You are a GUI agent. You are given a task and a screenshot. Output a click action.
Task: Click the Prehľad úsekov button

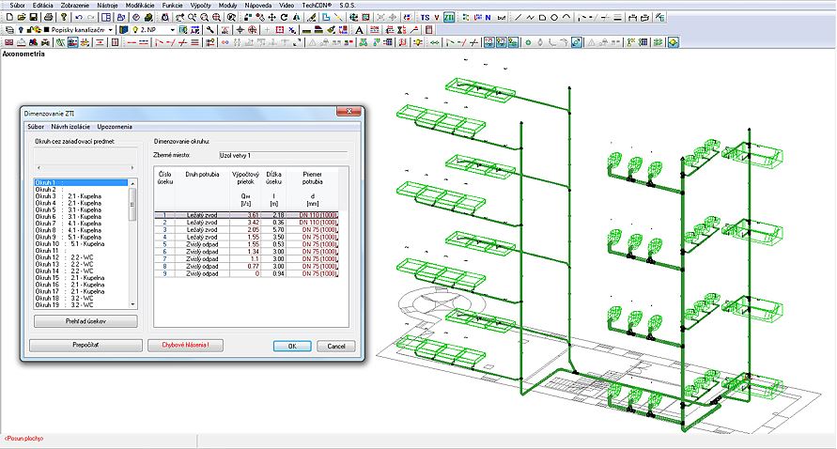tap(85, 321)
